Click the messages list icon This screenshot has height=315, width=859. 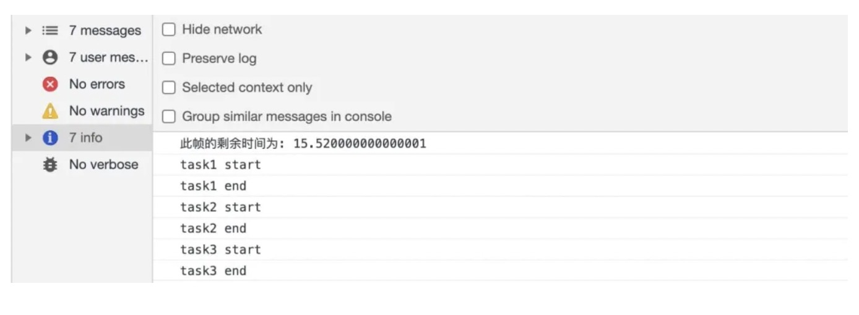click(50, 30)
